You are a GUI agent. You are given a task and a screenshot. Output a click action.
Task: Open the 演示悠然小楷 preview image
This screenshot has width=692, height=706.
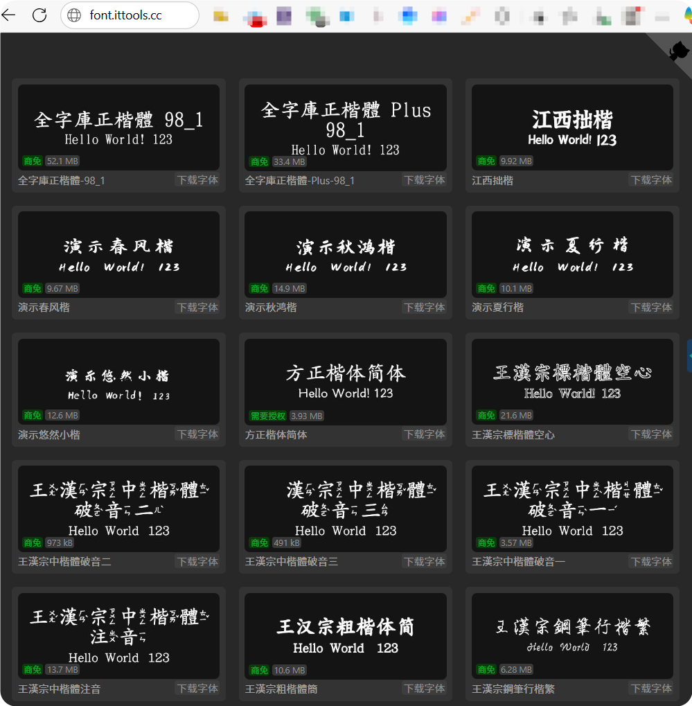point(118,382)
